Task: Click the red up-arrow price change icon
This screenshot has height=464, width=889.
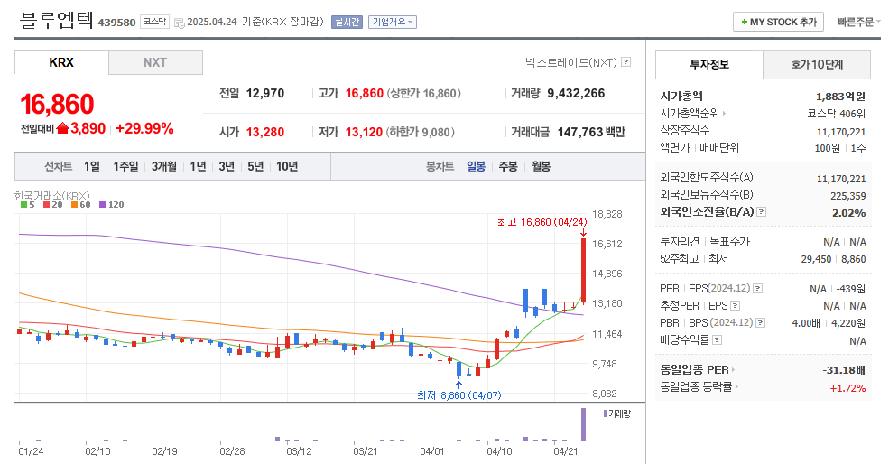Action: click(62, 128)
